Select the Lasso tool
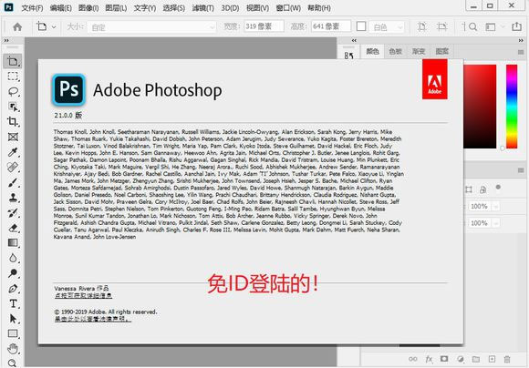The width and height of the screenshot is (529, 368). tap(13, 91)
